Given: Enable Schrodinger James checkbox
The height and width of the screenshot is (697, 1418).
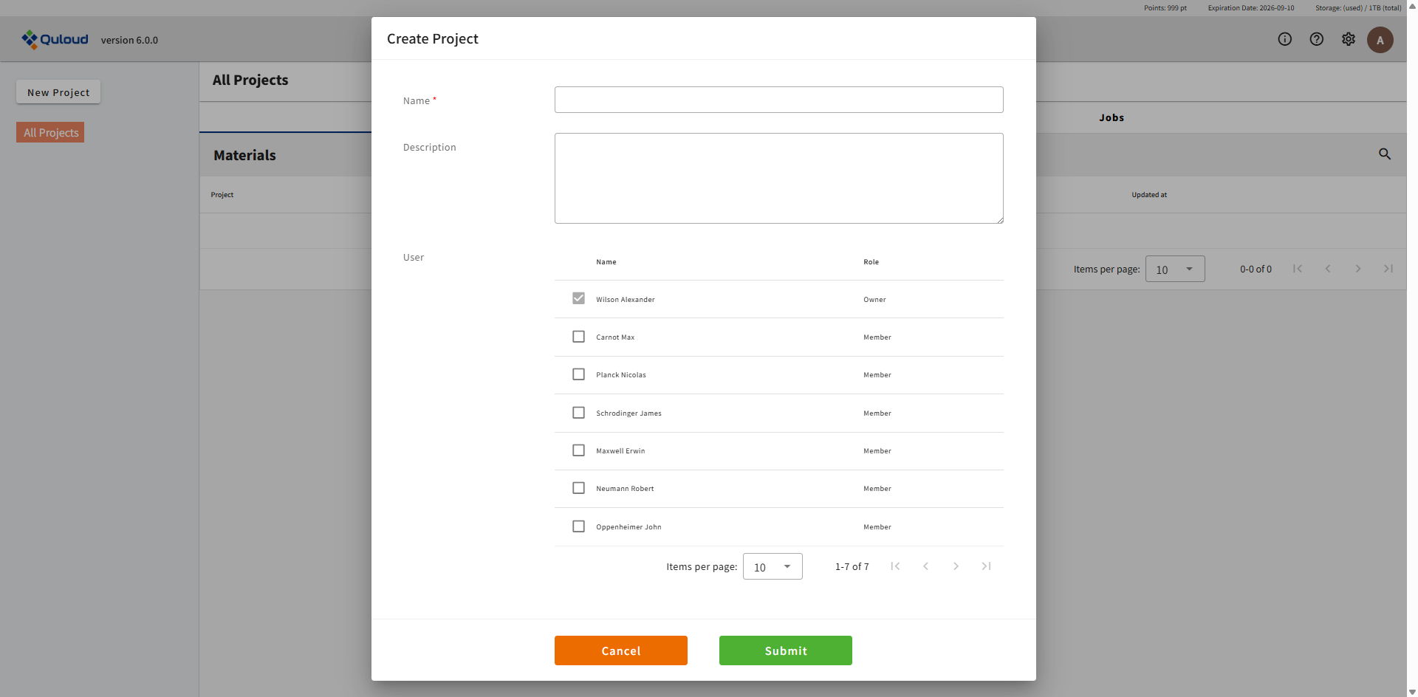Looking at the screenshot, I should [578, 413].
